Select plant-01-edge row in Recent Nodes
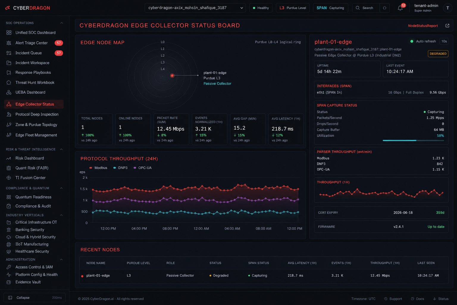Image resolution: width=457 pixels, height=305 pixels. pyautogui.click(x=264, y=276)
